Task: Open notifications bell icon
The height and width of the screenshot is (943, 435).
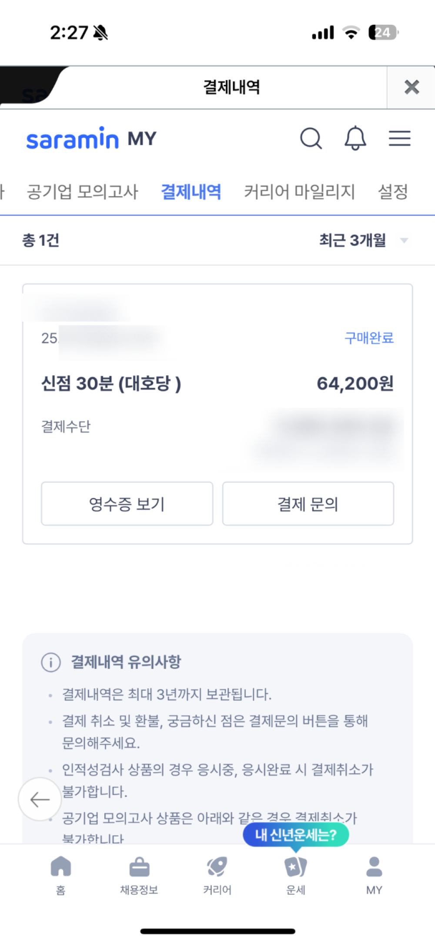Action: (x=355, y=138)
